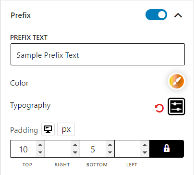Increase Bottom padding with up arrow
This screenshot has width=194, height=175.
coord(110,145)
